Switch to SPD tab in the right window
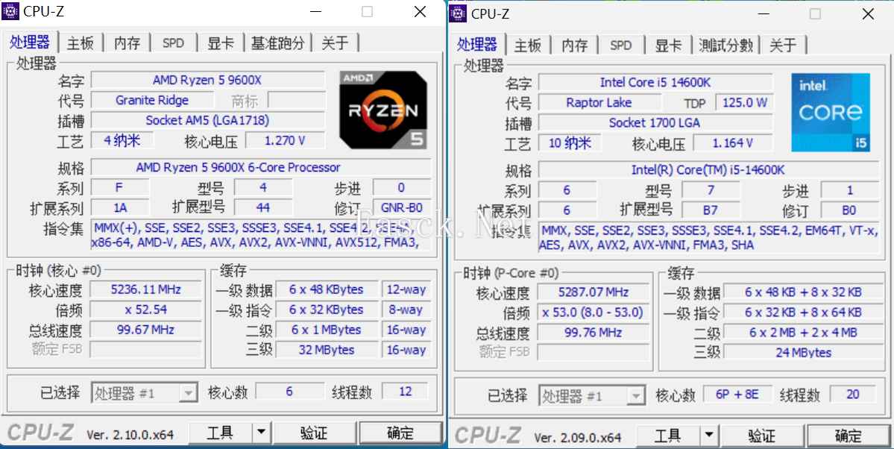Viewport: 894px width, 449px height. [621, 45]
